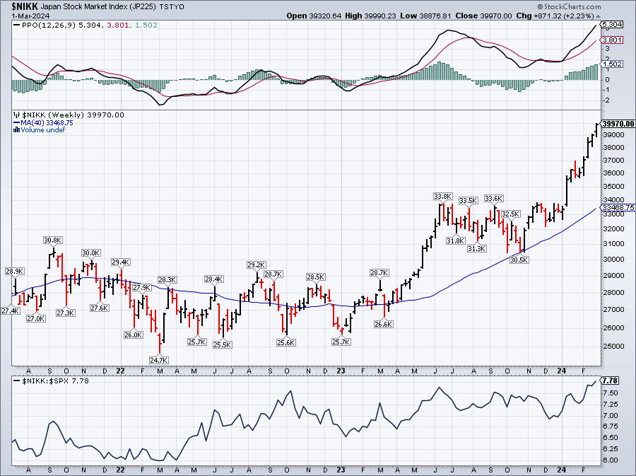The width and height of the screenshot is (636, 476).
Task: Select the PPO(12,26,9) indicator label
Action: (41, 25)
